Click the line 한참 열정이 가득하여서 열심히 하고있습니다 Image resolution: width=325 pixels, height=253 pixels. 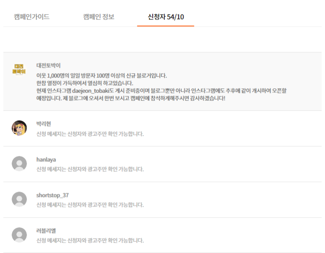click(x=85, y=83)
